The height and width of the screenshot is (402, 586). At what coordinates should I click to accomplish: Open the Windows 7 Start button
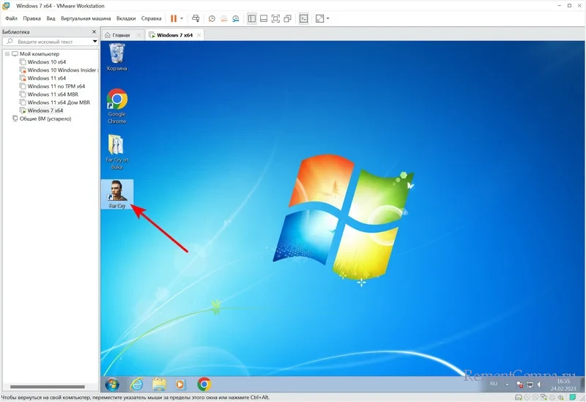click(112, 384)
